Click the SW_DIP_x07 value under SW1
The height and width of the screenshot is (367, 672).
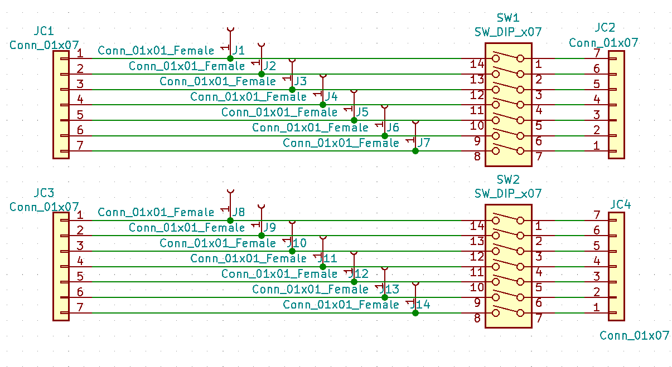[x=507, y=32]
